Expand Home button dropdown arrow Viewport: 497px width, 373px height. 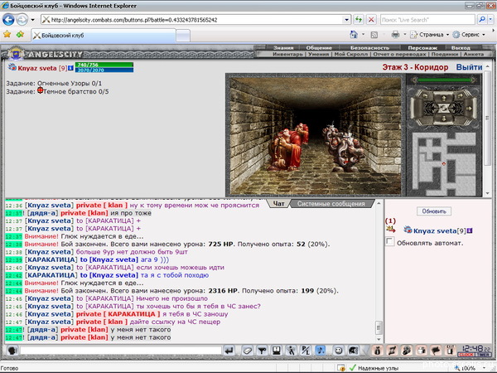coord(364,34)
